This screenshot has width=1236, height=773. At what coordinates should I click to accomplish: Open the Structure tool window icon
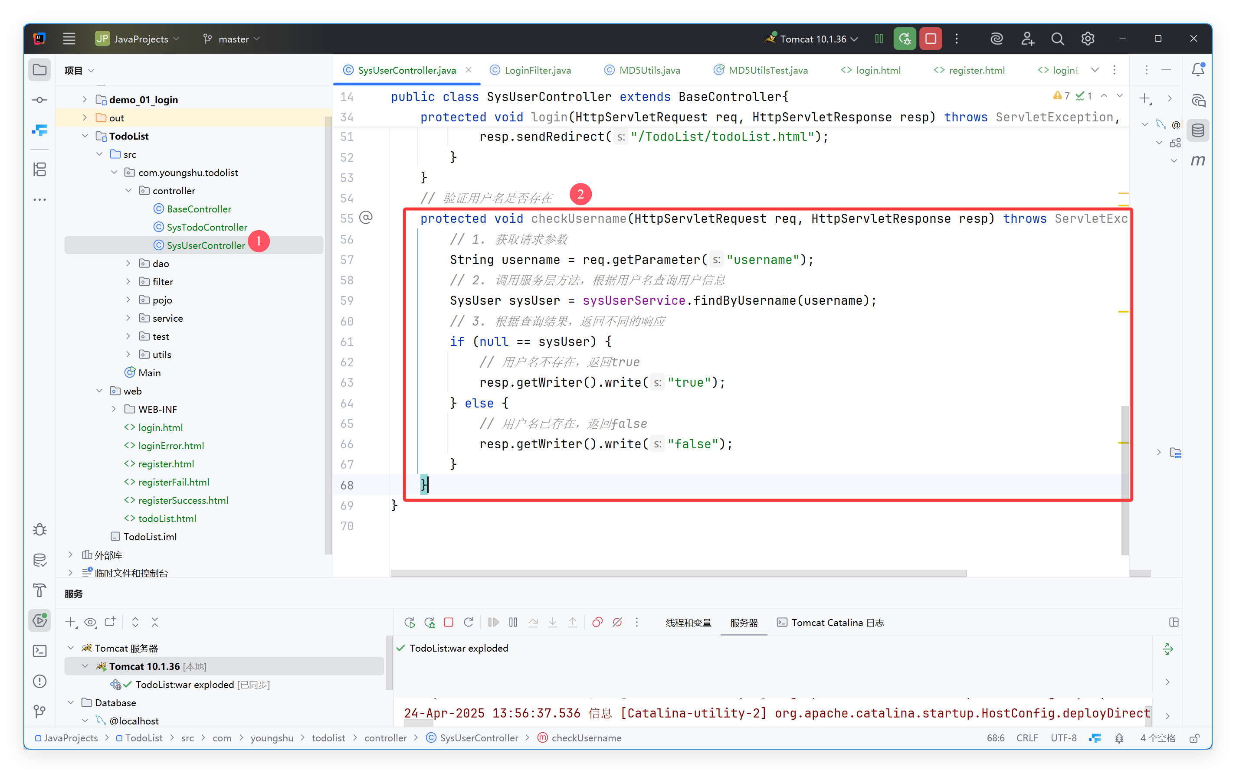pos(39,169)
